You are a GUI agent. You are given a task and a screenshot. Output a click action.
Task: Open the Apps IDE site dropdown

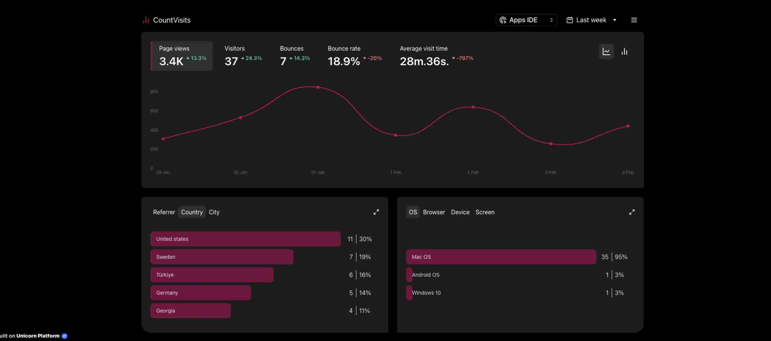point(526,20)
